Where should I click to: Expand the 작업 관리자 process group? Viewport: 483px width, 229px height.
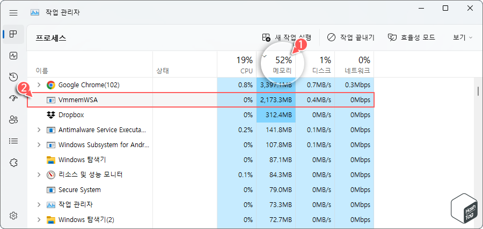39,205
